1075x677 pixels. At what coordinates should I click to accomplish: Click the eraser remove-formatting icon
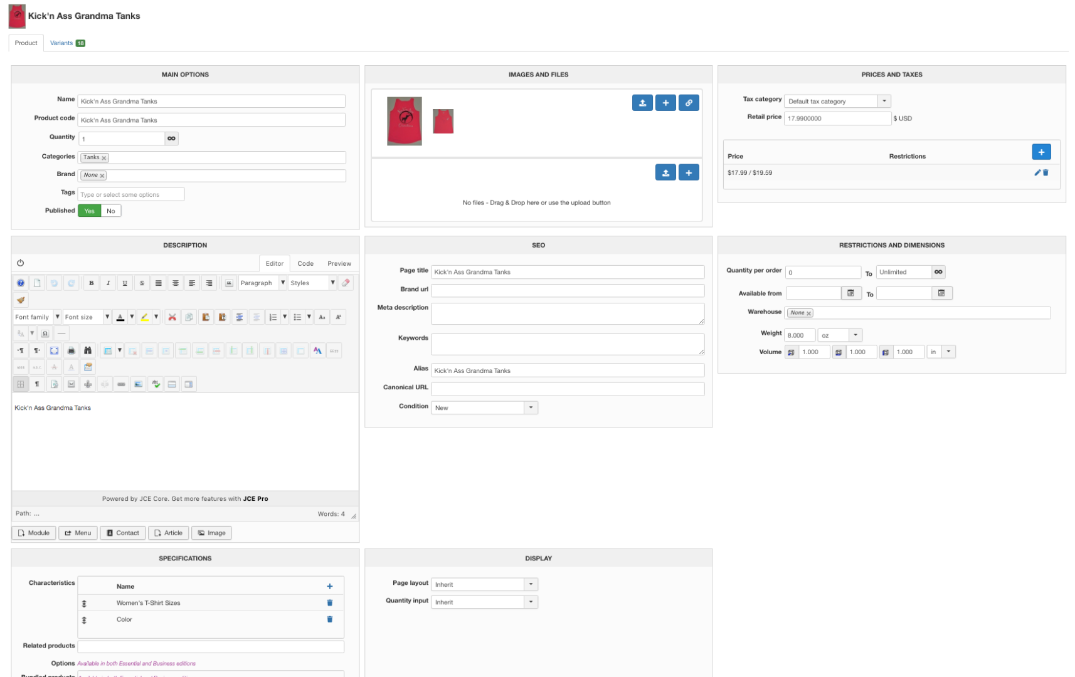coord(346,283)
